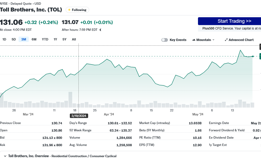The width and height of the screenshot is (261, 159).
Task: Click the 3/19/2024 date marker label
Action: (79, 116)
